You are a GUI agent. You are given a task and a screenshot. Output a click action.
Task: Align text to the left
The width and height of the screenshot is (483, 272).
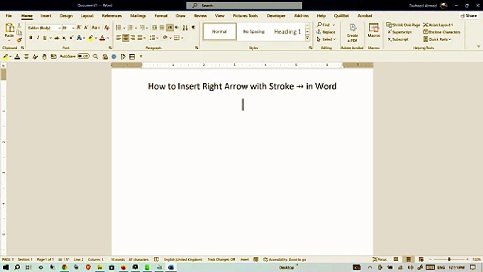click(118, 38)
